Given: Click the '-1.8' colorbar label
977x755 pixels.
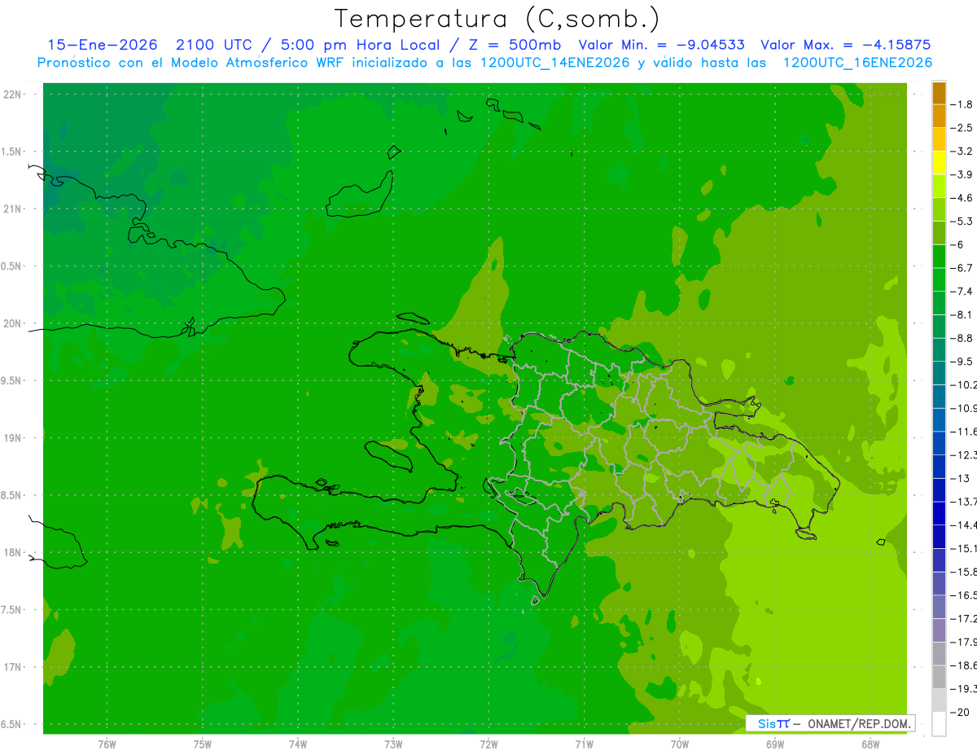Looking at the screenshot, I should (962, 104).
